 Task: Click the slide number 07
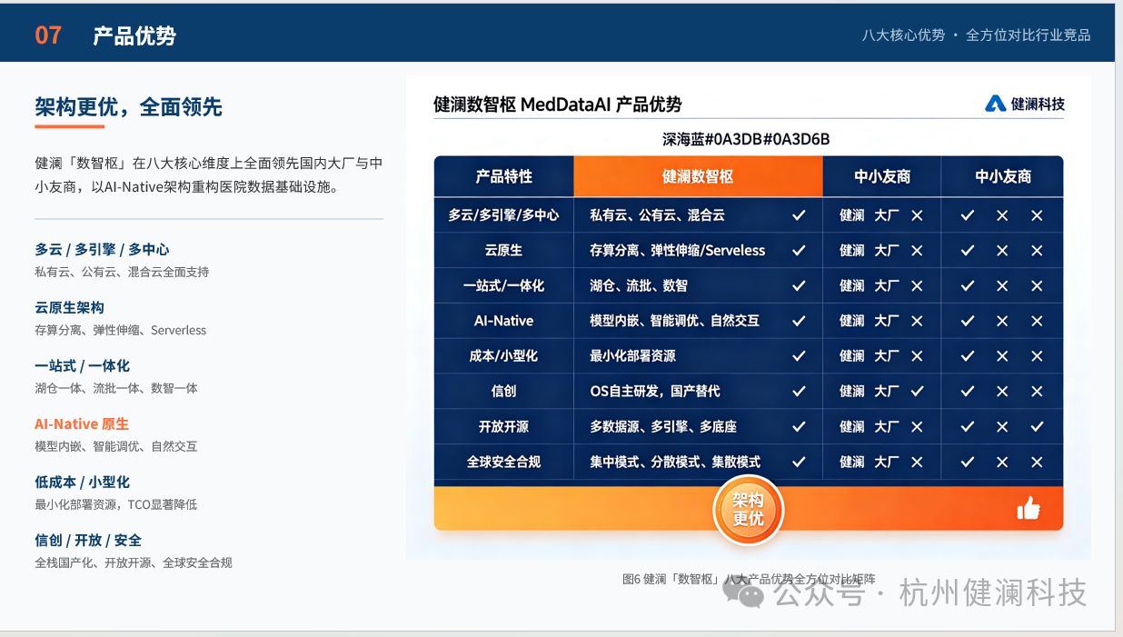[x=48, y=35]
